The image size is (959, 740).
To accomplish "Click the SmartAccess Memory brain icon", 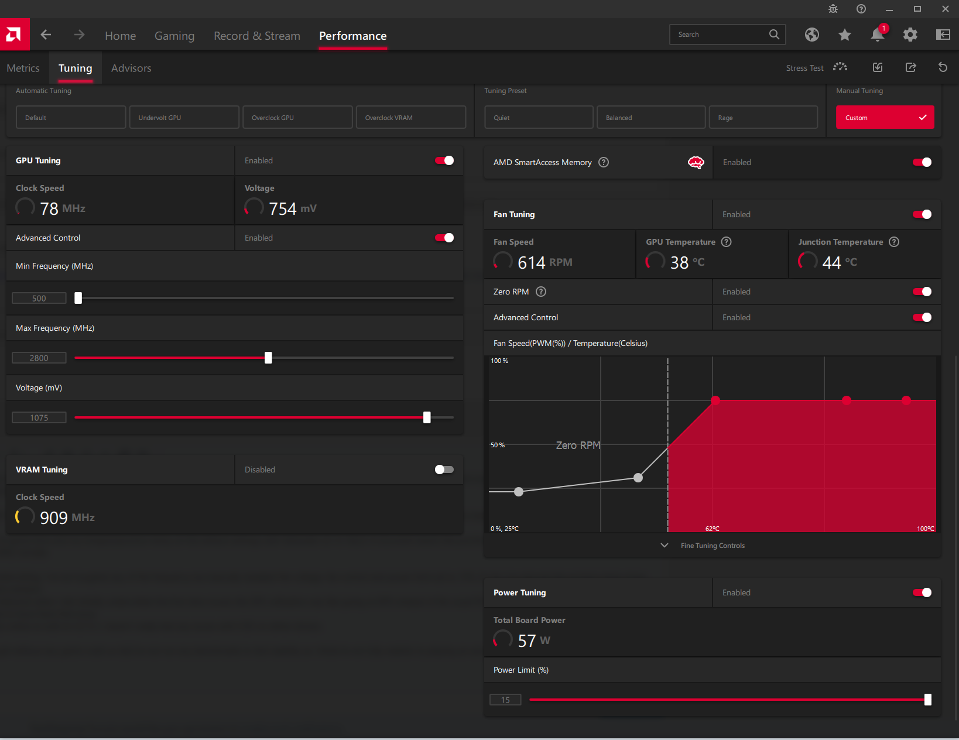I will pyautogui.click(x=696, y=162).
